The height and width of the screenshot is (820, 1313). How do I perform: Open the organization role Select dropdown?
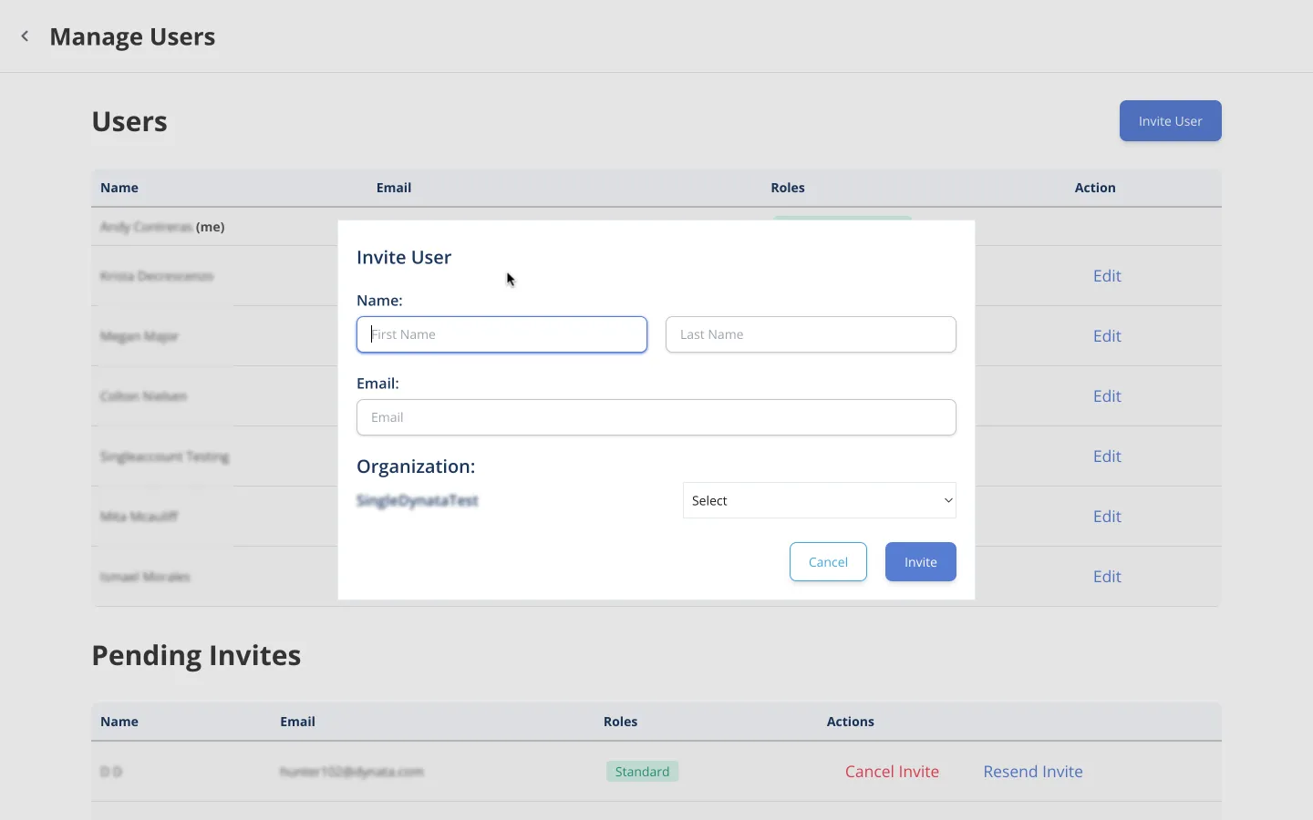point(819,500)
